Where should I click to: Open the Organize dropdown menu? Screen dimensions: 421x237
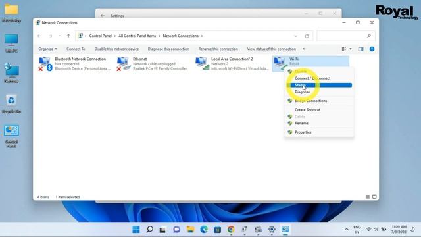47,49
